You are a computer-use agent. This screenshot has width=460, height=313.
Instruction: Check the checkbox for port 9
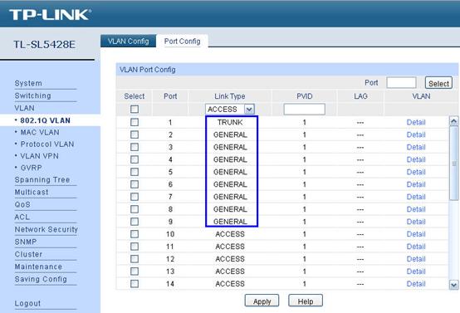[x=135, y=222]
